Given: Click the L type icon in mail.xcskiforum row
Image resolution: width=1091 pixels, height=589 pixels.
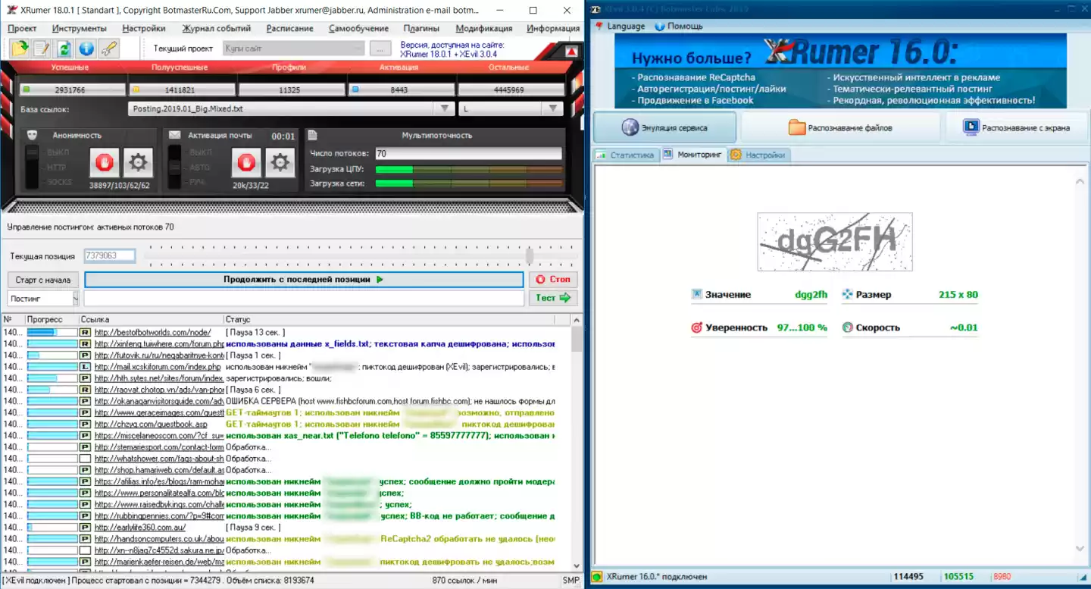Looking at the screenshot, I should click(x=86, y=367).
